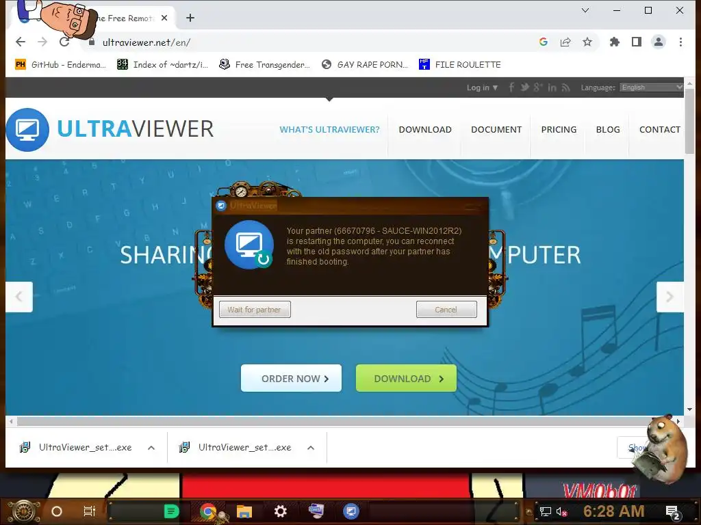Viewport: 701px width, 525px height.
Task: Click Wait for partner in UltraViewer dialog
Action: (x=255, y=310)
